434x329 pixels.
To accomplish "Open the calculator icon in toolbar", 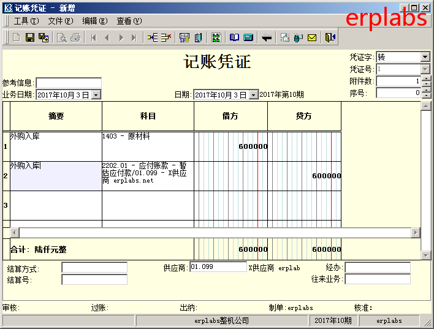I will [x=248, y=37].
